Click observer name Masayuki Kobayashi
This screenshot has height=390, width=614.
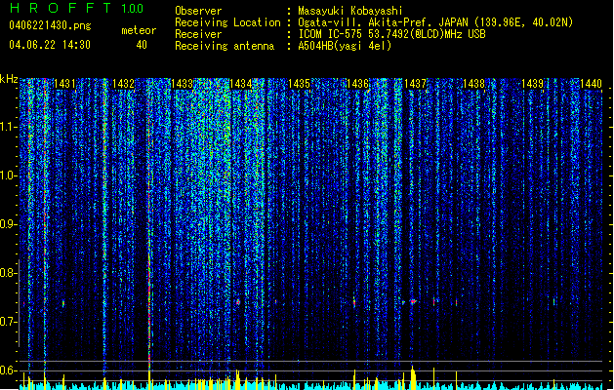(350, 11)
